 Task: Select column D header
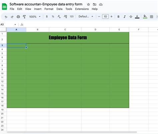95,30
